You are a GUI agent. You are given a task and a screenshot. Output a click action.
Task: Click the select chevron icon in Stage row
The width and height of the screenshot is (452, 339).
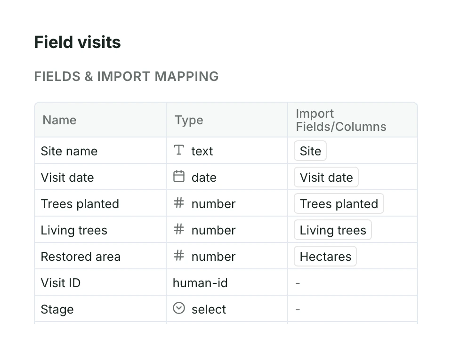[179, 308]
